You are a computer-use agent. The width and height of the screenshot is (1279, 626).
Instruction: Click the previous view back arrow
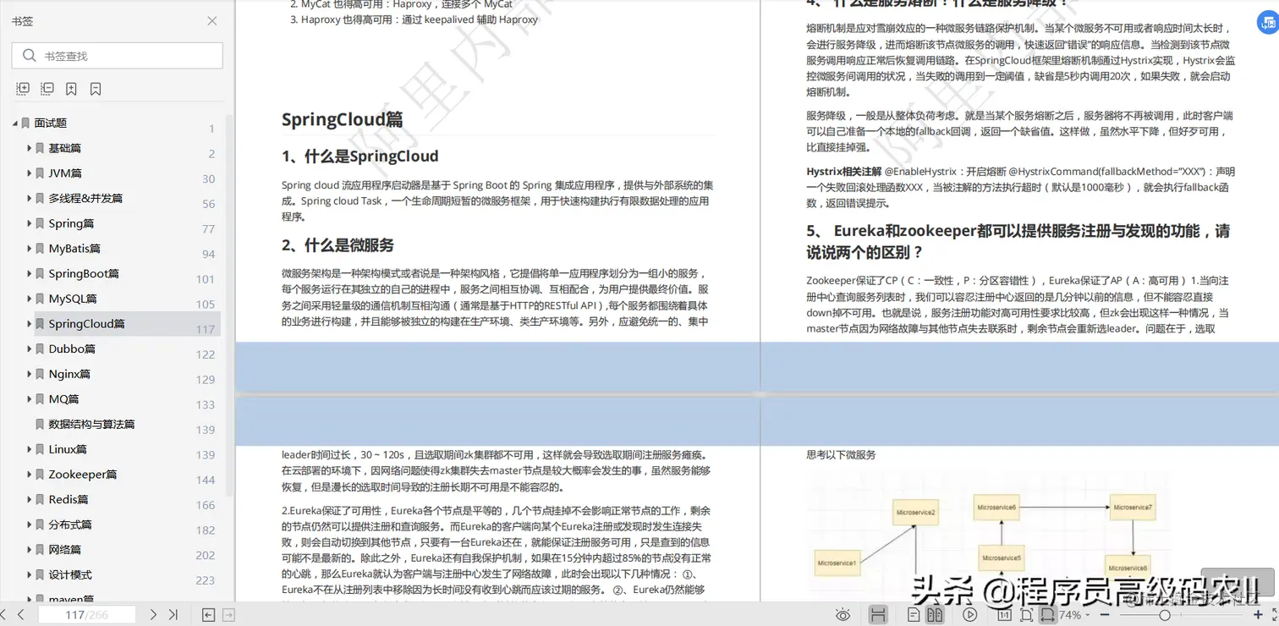pos(209,615)
